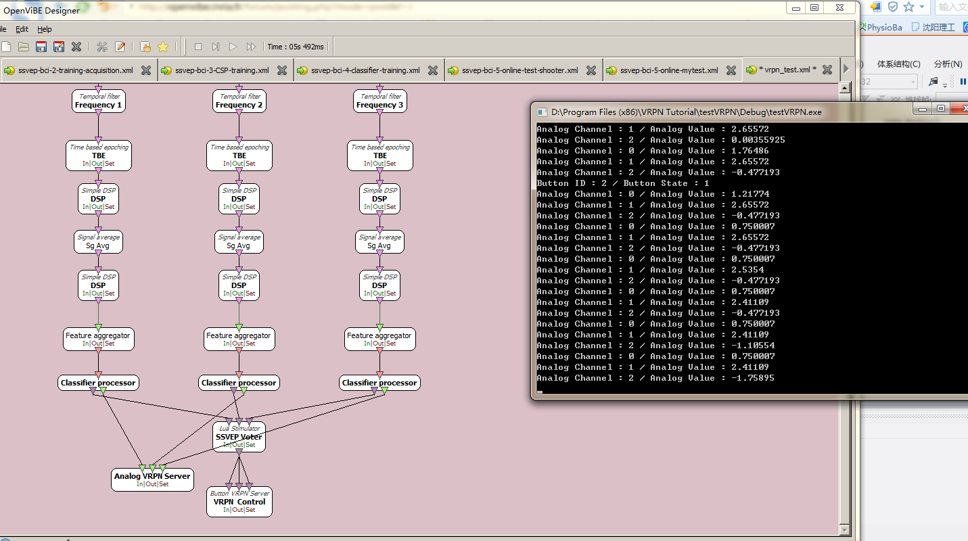The height and width of the screenshot is (541, 968).
Task: Create a new scenario with the New icon
Action: click(6, 47)
